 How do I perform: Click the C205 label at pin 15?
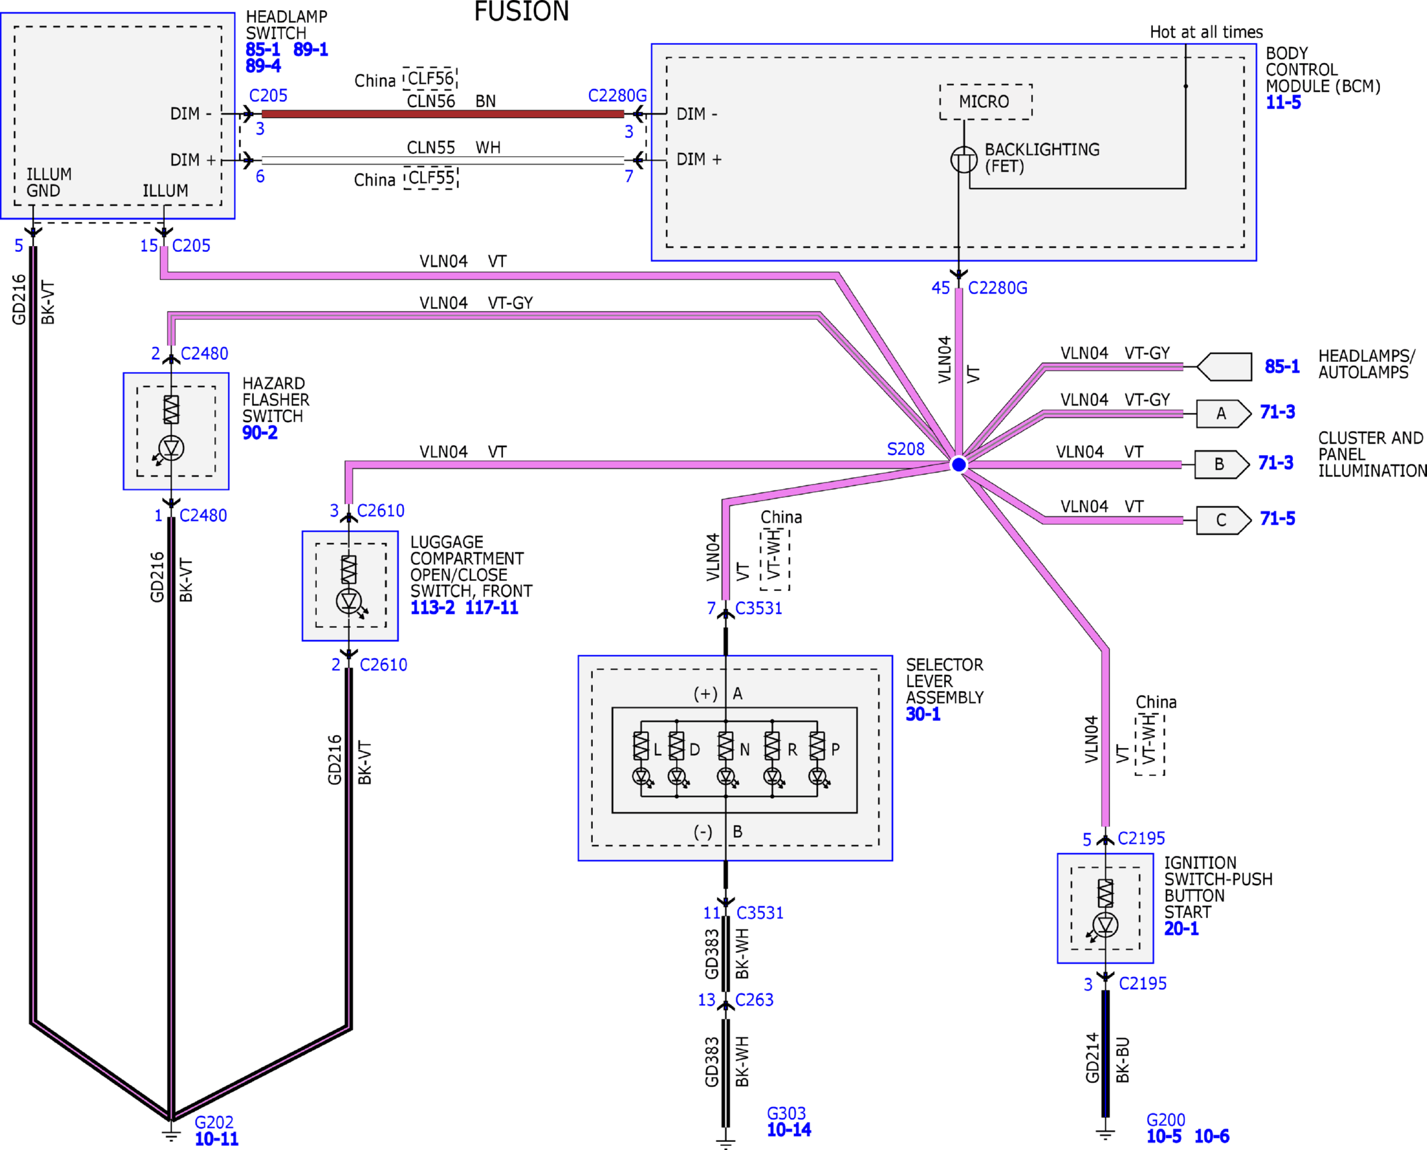191,246
